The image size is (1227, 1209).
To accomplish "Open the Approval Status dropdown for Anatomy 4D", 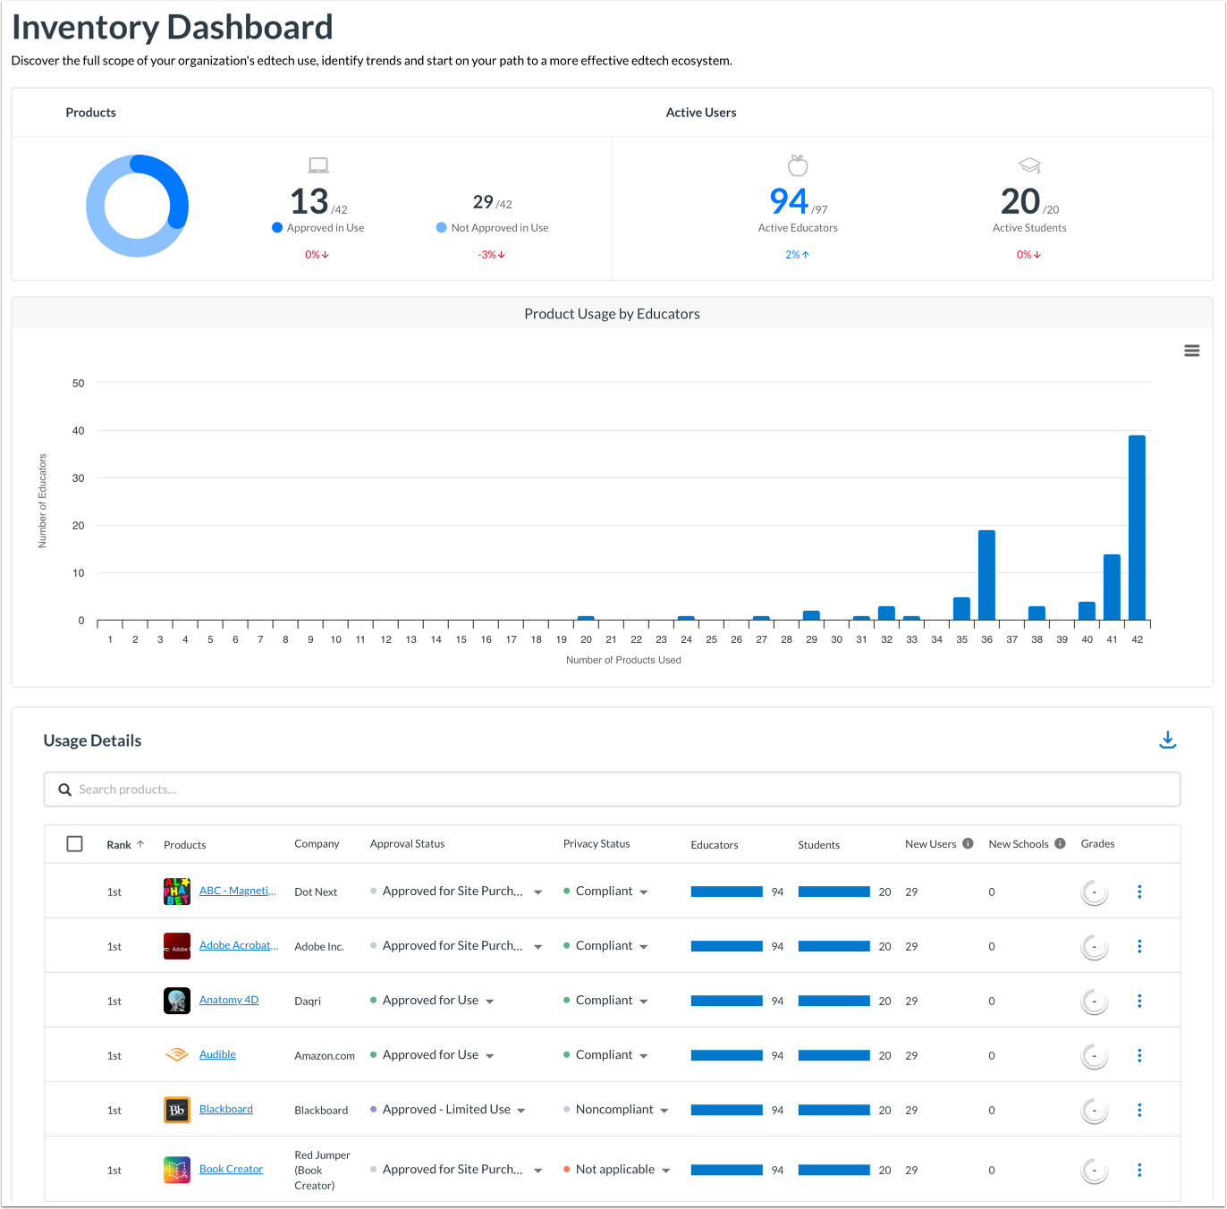I will [x=490, y=1001].
